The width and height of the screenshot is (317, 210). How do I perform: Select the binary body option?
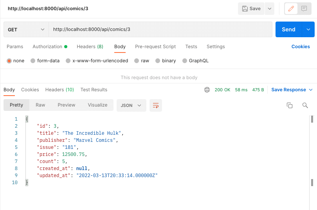pyautogui.click(x=166, y=61)
